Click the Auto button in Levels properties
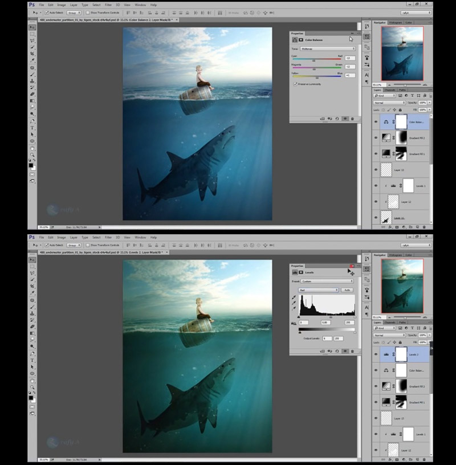 (x=347, y=290)
